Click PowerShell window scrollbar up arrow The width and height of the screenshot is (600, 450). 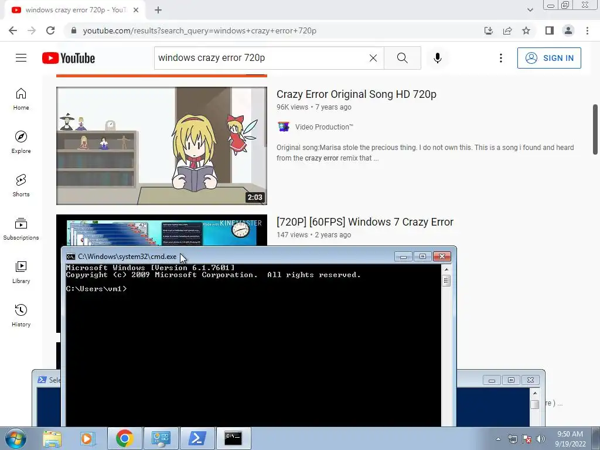pos(534,393)
